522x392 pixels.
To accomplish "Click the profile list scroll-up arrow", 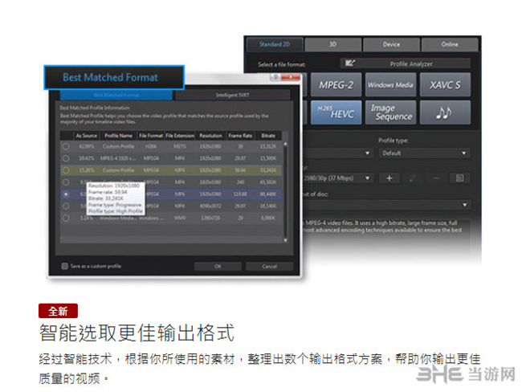I will pos(285,144).
